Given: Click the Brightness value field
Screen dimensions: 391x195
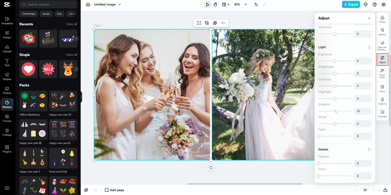Looking at the screenshot, I should (362, 74).
